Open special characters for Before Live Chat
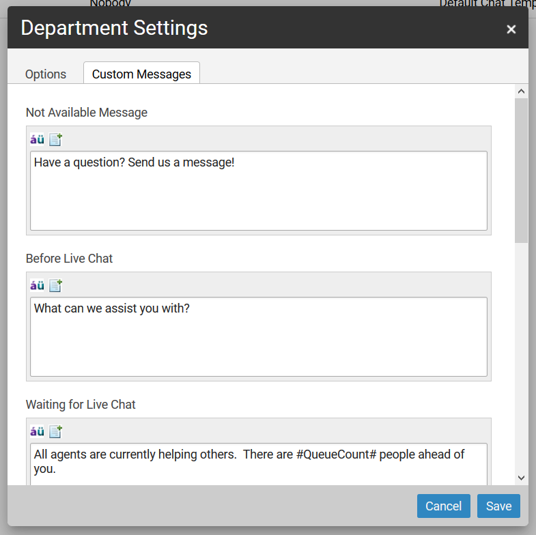The height and width of the screenshot is (535, 536). 37,286
